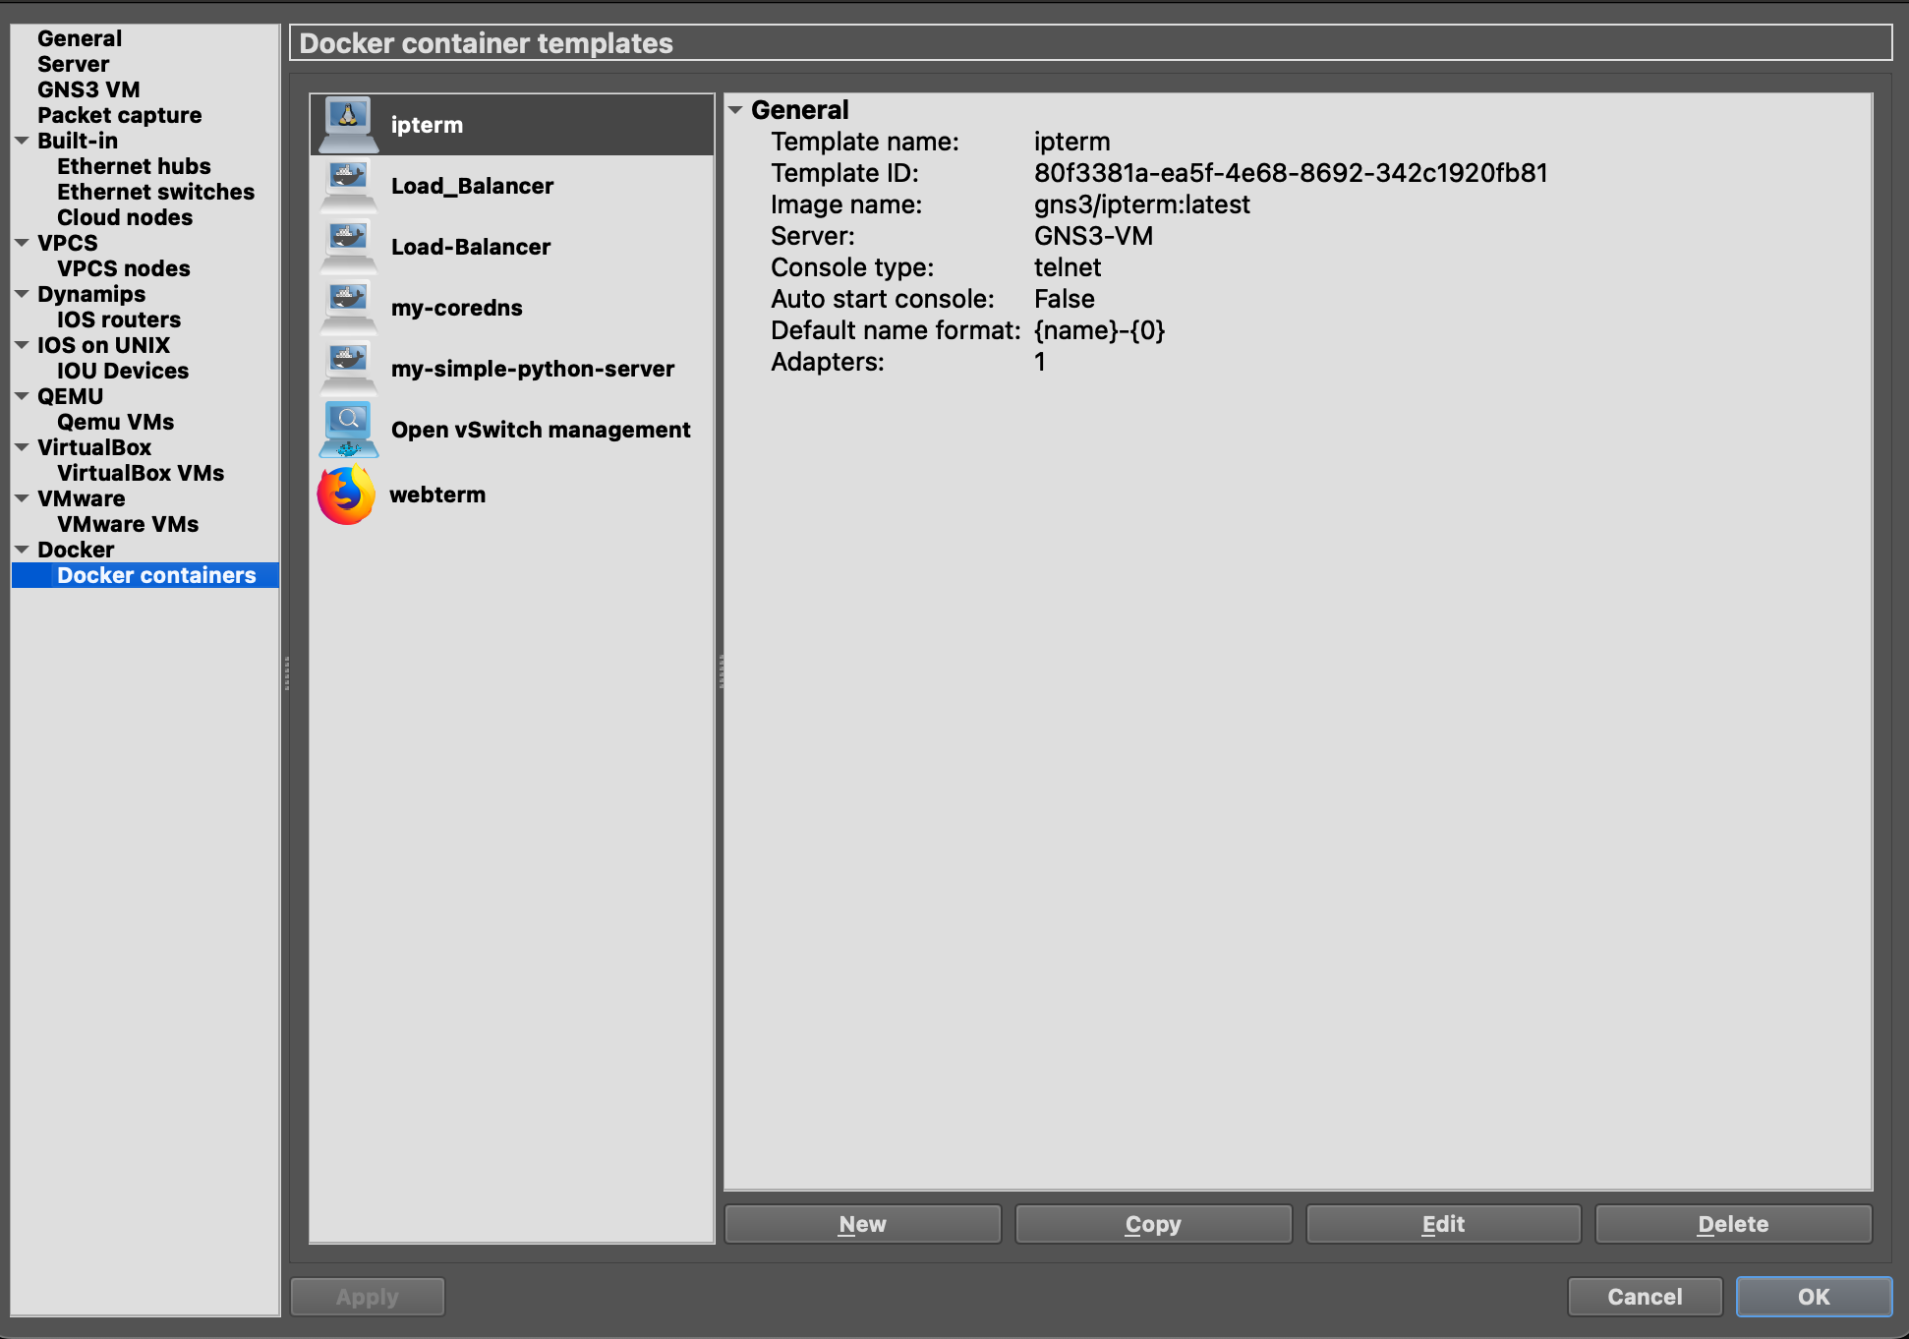Click the Open vSwitch management icon

coord(348,430)
